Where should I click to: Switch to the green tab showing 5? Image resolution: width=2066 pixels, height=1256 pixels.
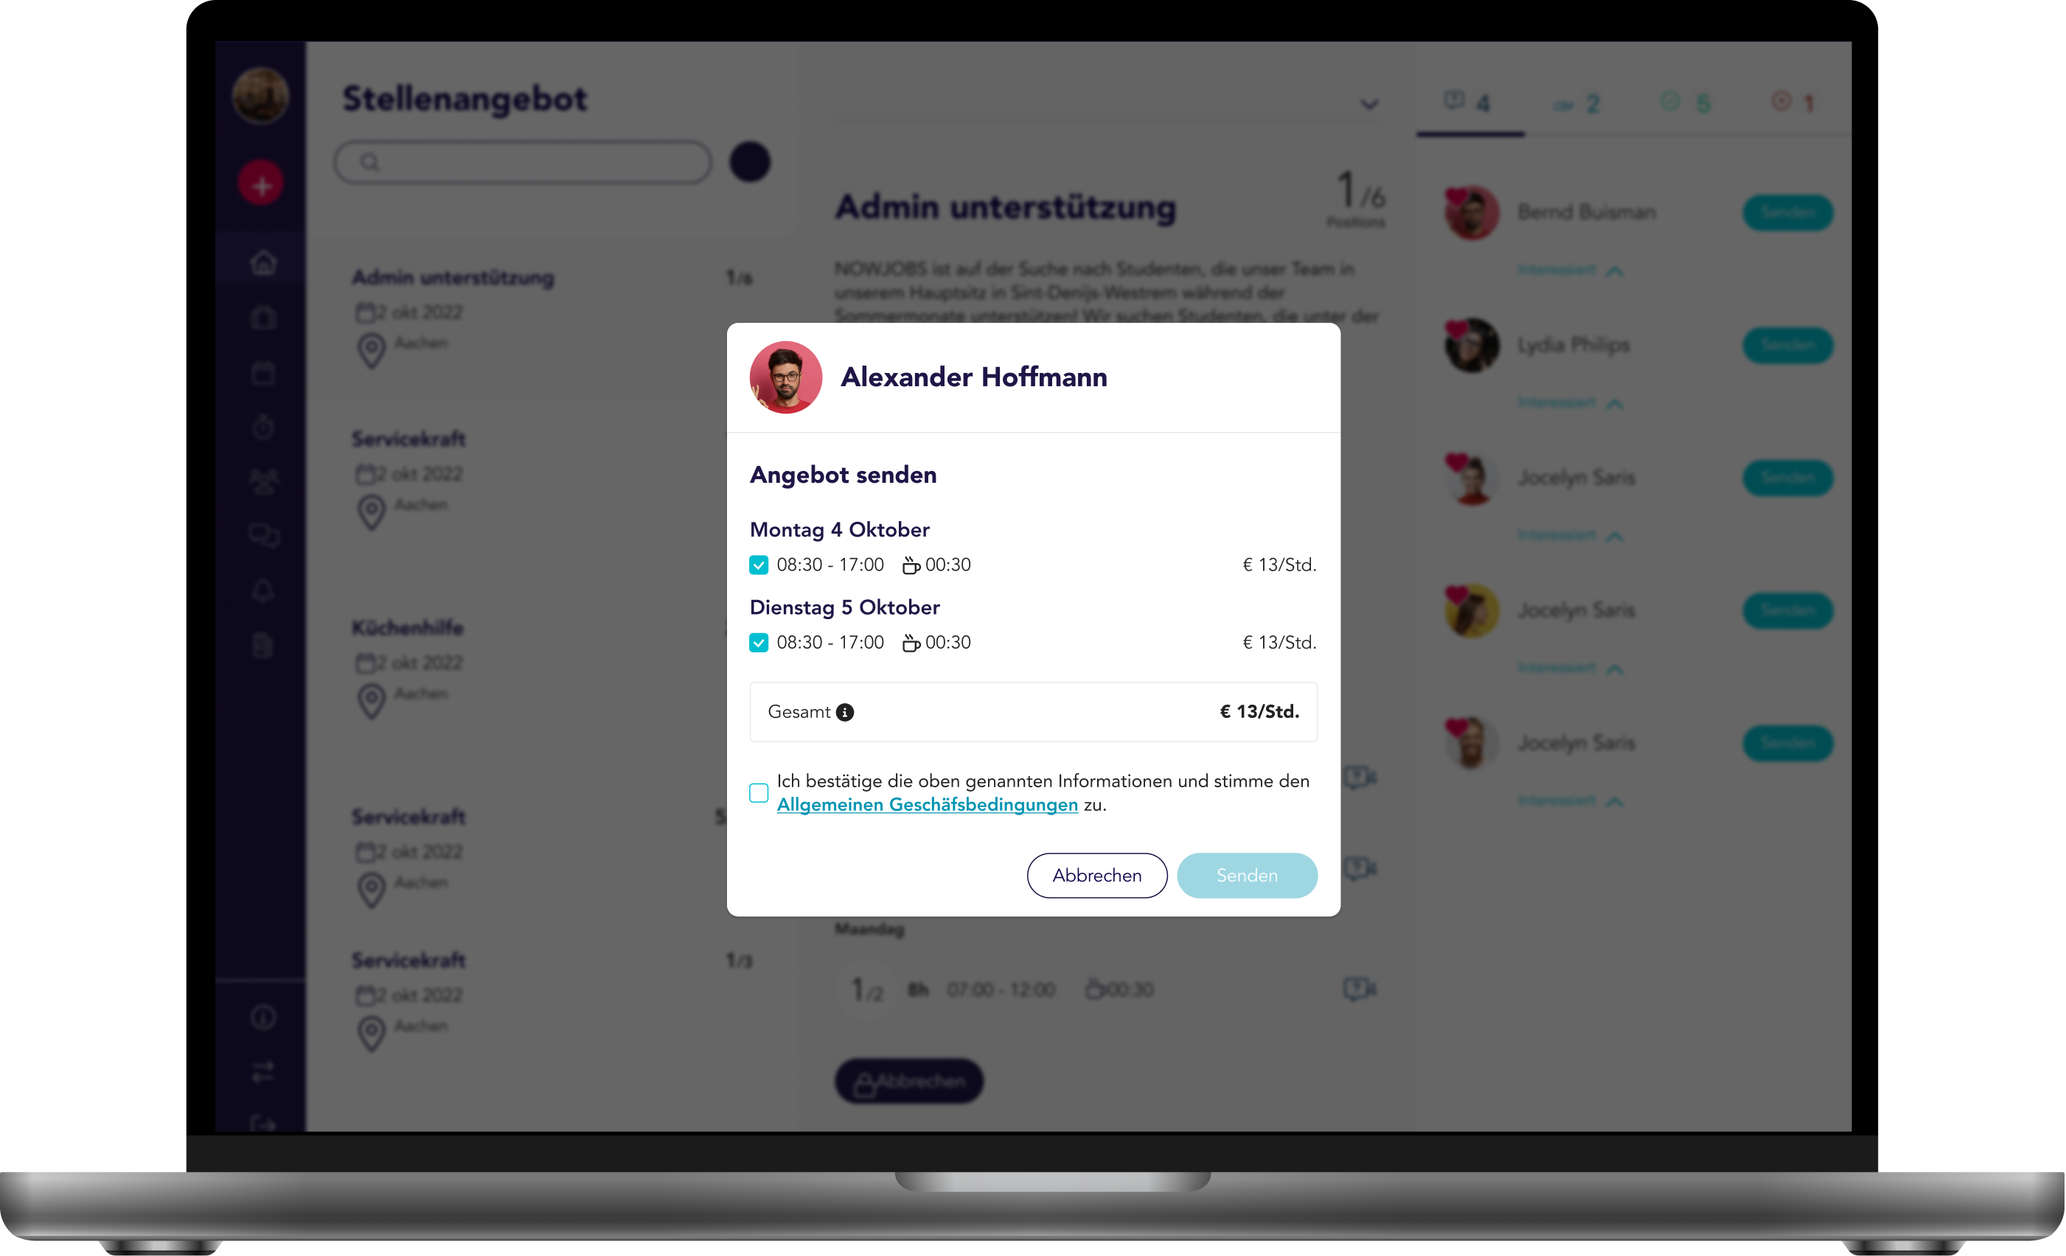click(x=1686, y=103)
